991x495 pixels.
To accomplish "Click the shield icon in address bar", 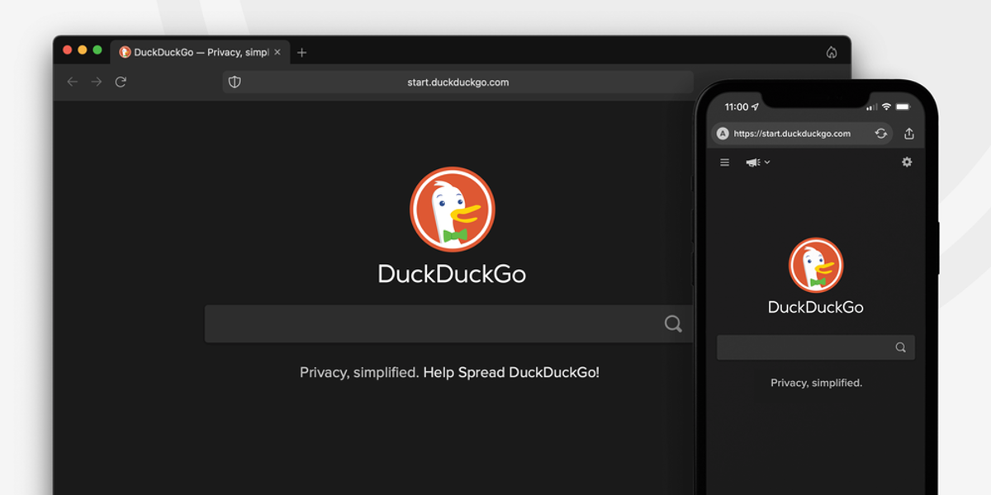I will click(235, 82).
